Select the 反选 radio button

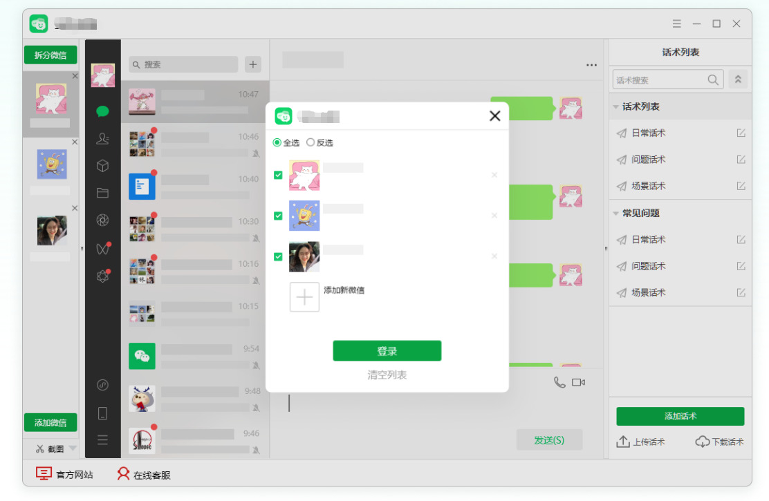(311, 142)
